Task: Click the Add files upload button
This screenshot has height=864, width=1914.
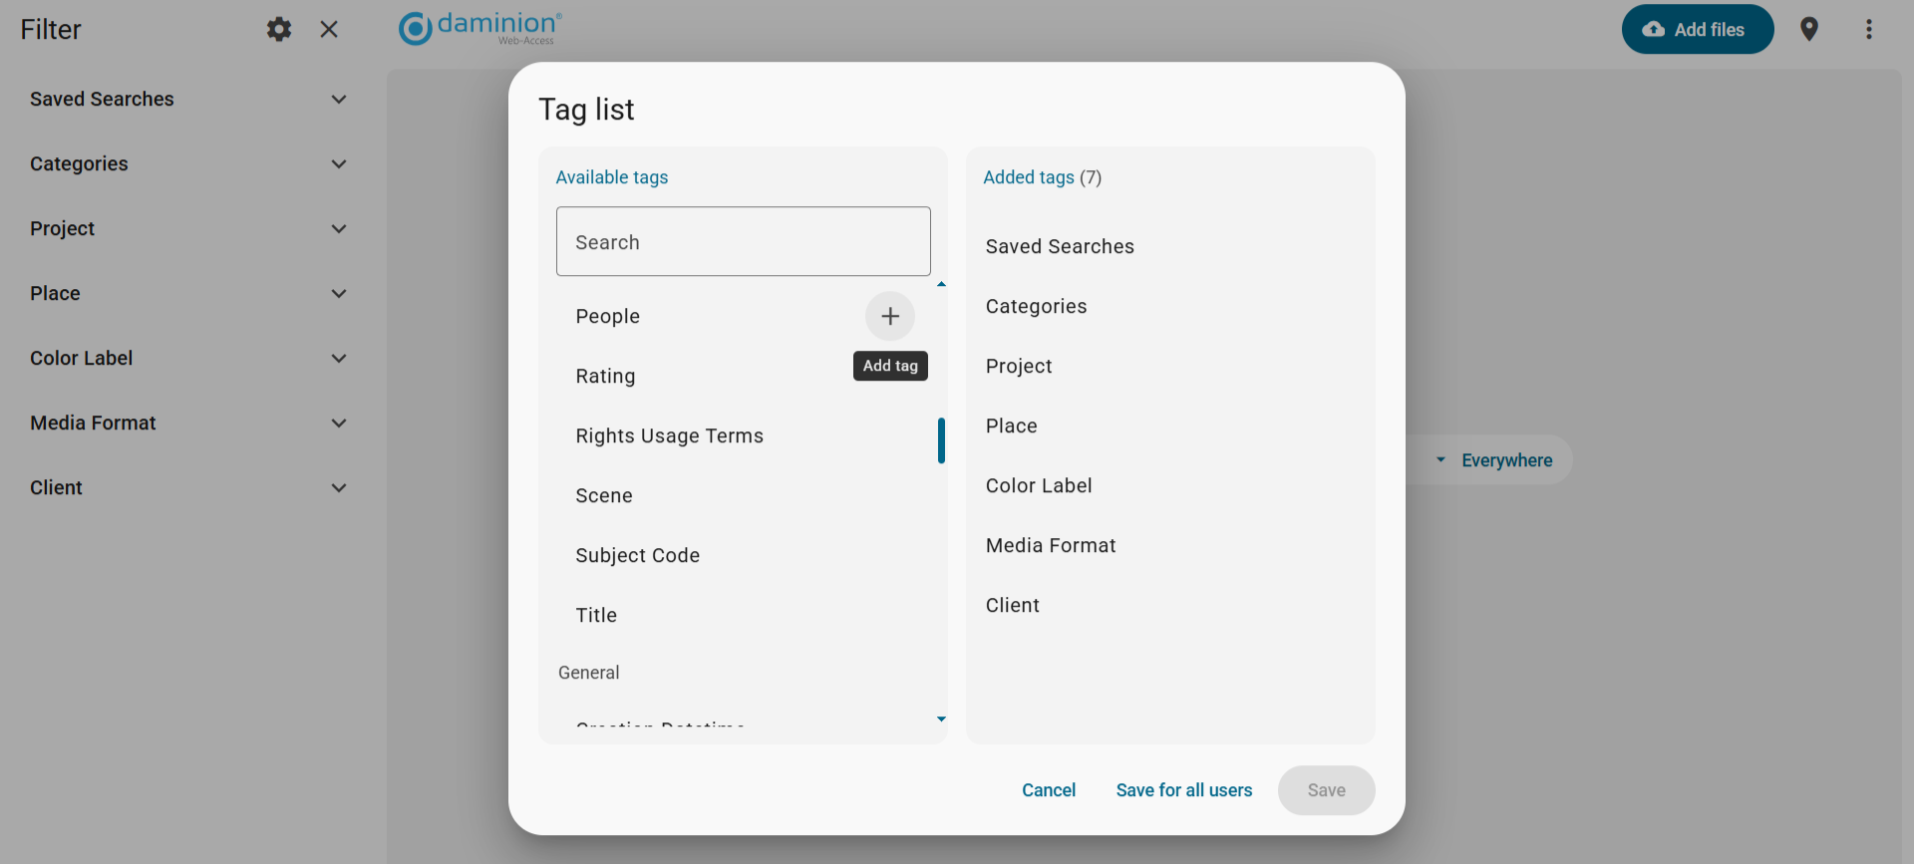Action: 1697,29
